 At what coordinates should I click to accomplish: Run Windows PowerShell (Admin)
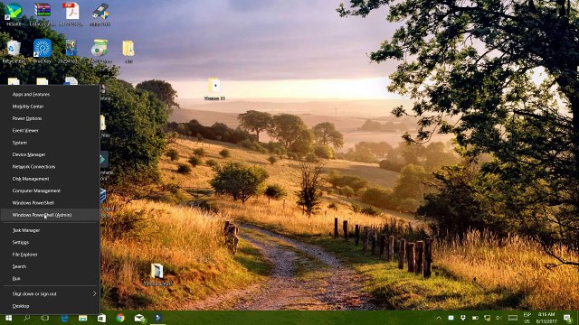[50, 215]
